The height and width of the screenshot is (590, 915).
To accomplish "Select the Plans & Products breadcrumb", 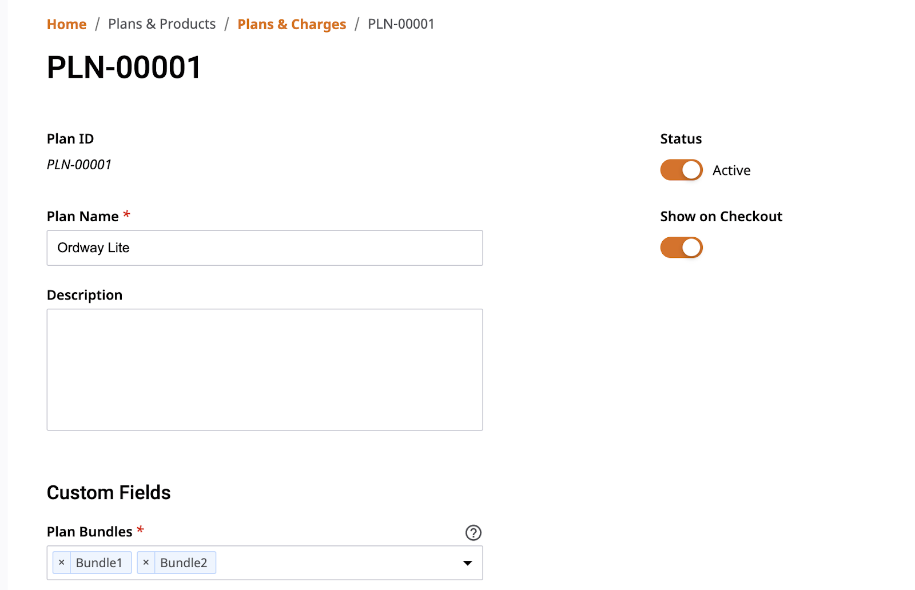I will coord(162,24).
